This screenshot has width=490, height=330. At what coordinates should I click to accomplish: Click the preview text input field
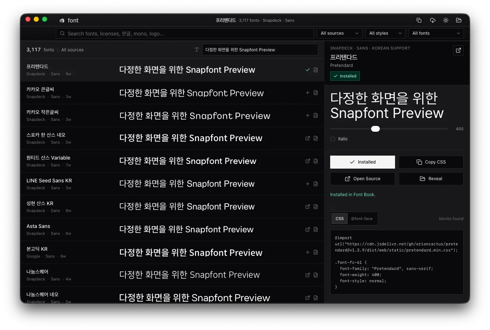click(260, 50)
